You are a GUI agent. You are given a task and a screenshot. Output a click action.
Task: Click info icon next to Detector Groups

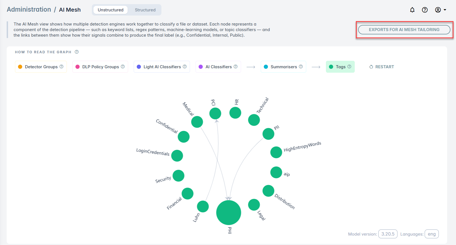(62, 67)
